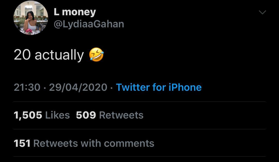Click the 21:30 timestamp
Screen dimensions: 279x162
point(27,87)
